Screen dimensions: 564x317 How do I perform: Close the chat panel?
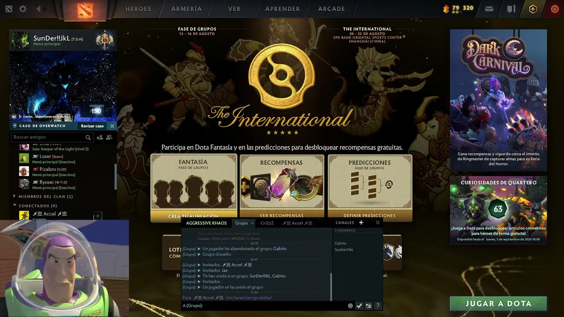[378, 223]
